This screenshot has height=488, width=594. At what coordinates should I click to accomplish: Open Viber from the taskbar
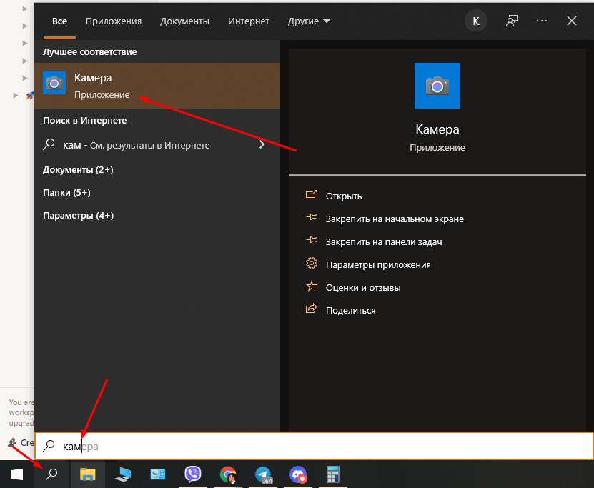193,474
